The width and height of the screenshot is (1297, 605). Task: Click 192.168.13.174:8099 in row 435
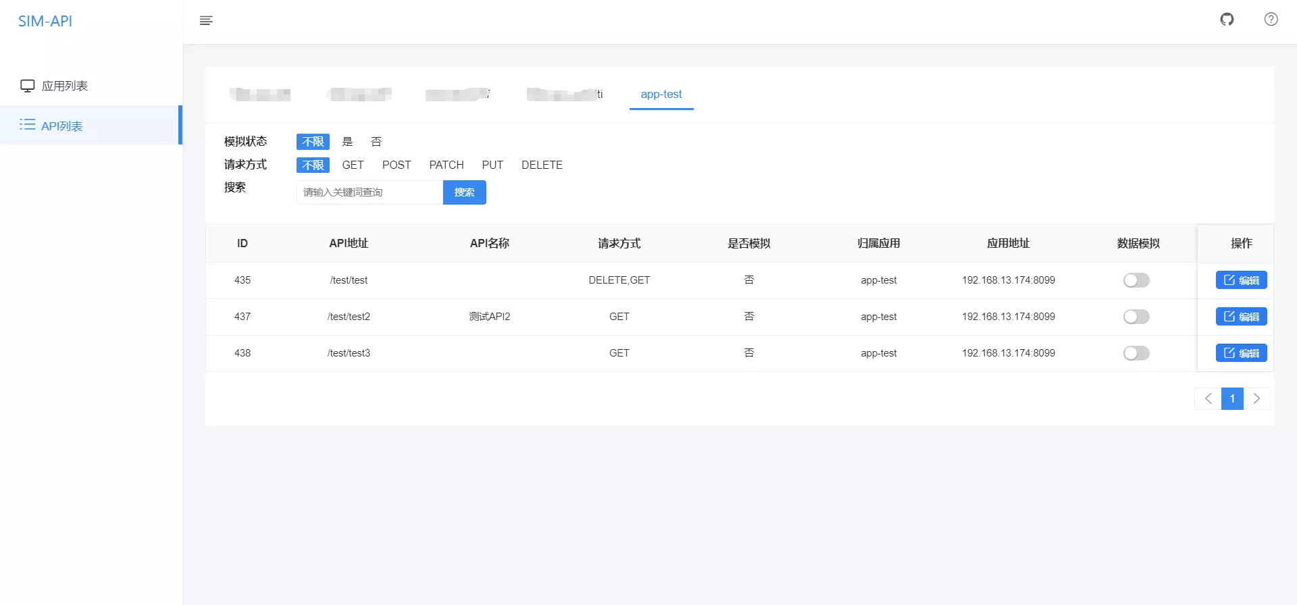click(1009, 280)
